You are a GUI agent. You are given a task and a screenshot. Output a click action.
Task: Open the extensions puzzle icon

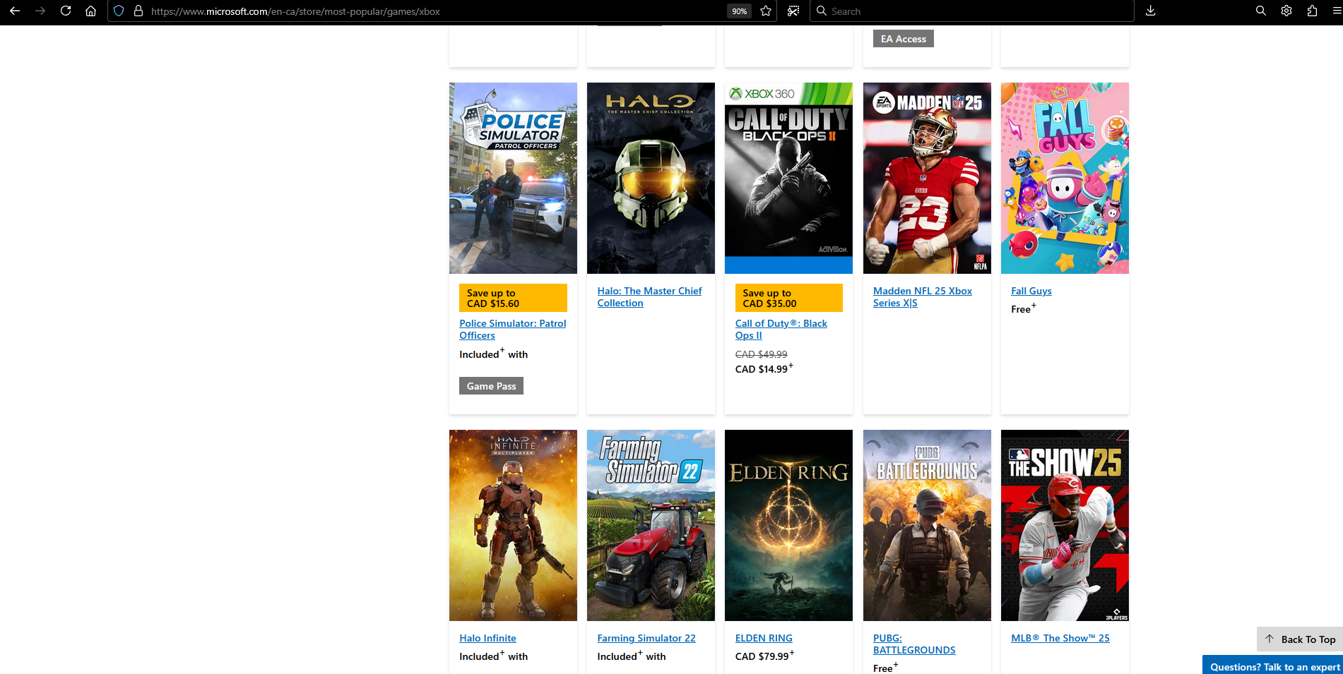tap(1312, 11)
